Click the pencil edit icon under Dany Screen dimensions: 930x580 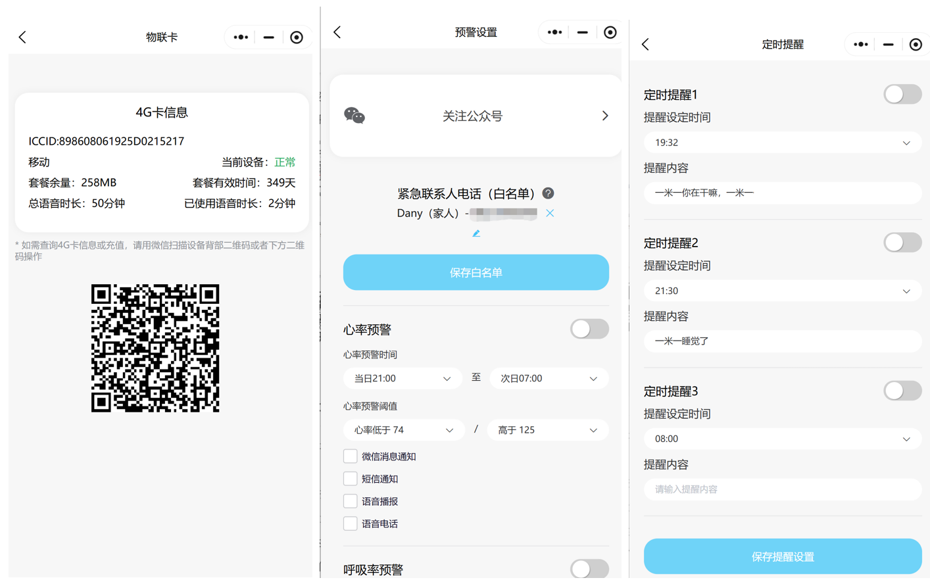pos(476,233)
